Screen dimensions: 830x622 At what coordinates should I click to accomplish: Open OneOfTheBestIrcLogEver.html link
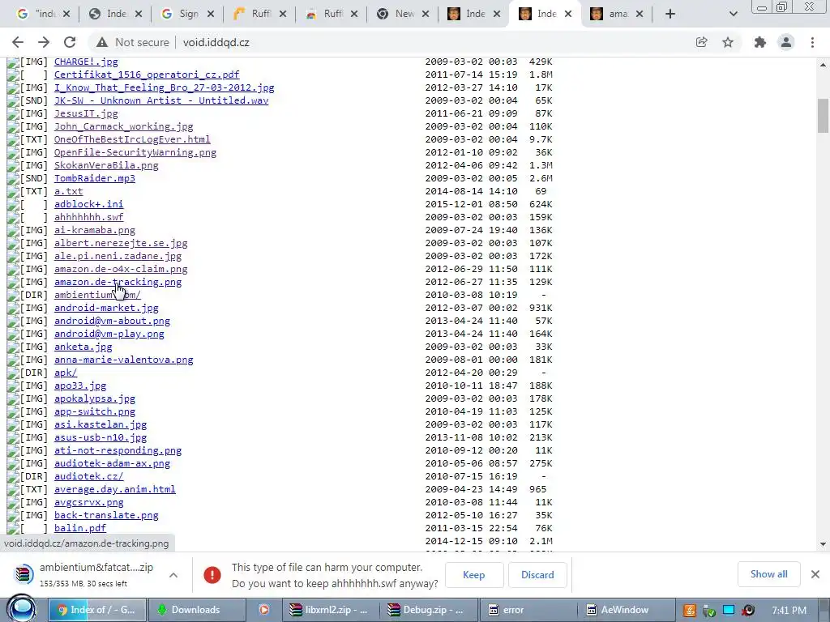[x=132, y=139]
